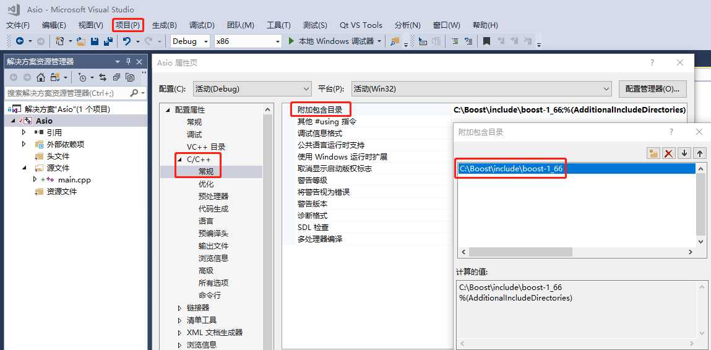Click the Solution Explorer search input field

[67, 93]
